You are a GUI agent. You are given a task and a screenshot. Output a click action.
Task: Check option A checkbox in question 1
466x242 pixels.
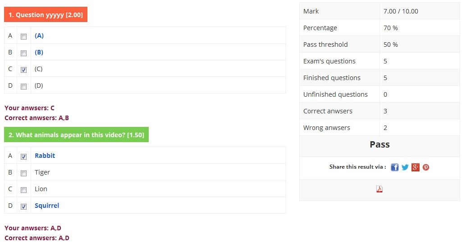(x=24, y=36)
